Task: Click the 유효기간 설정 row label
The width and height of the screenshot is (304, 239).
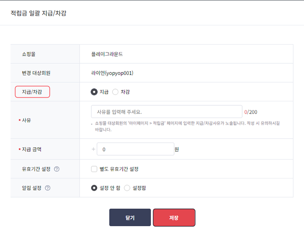Action: tap(36, 169)
